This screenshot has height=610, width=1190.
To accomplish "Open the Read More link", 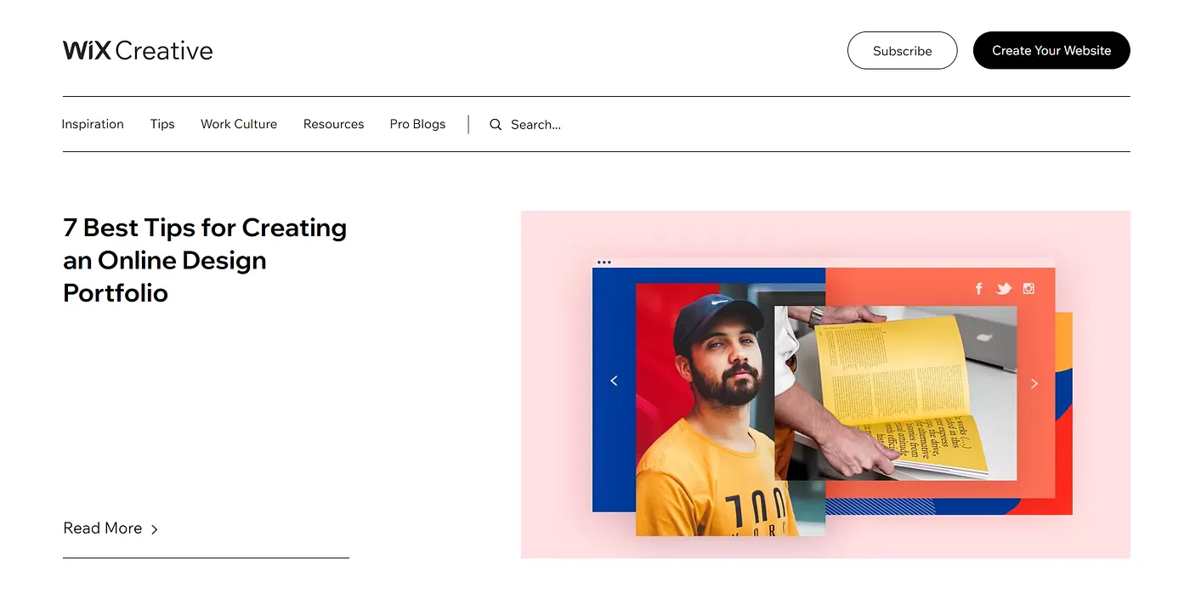I will [103, 528].
